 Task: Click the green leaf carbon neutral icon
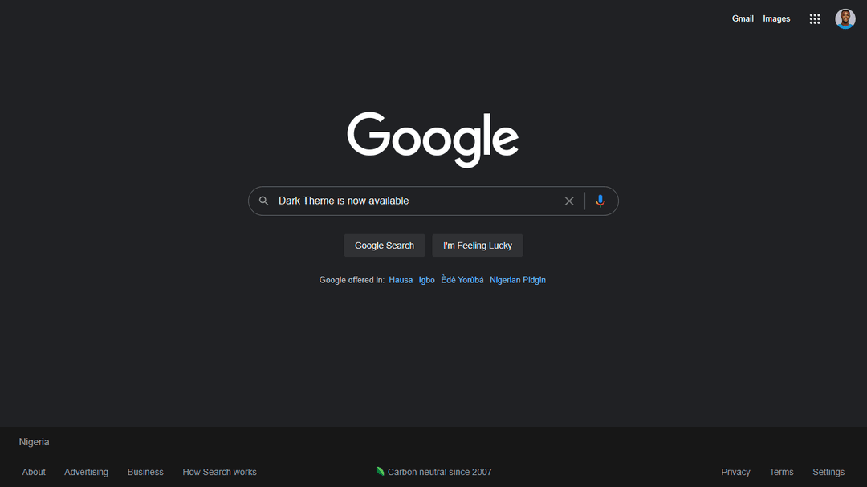pyautogui.click(x=380, y=471)
